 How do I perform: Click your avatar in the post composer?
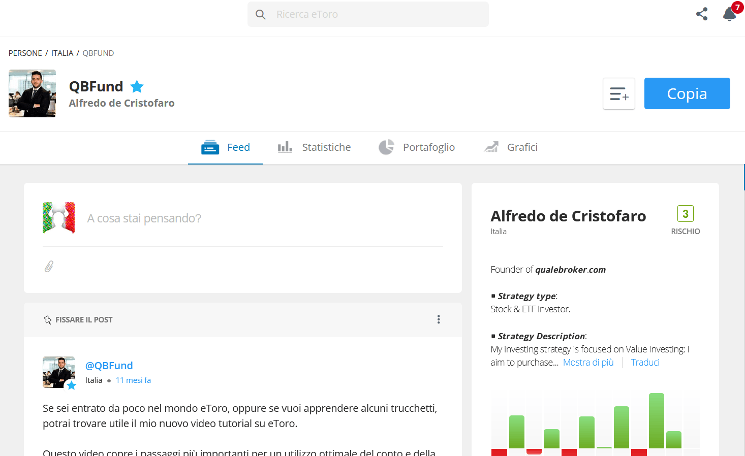[59, 218]
